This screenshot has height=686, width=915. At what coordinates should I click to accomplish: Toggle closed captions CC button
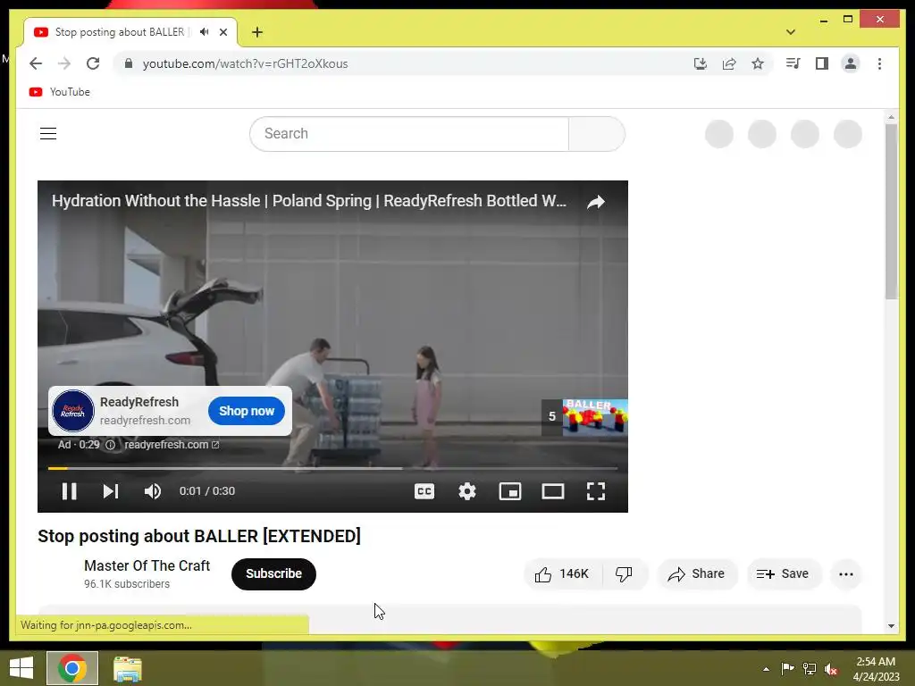[424, 491]
